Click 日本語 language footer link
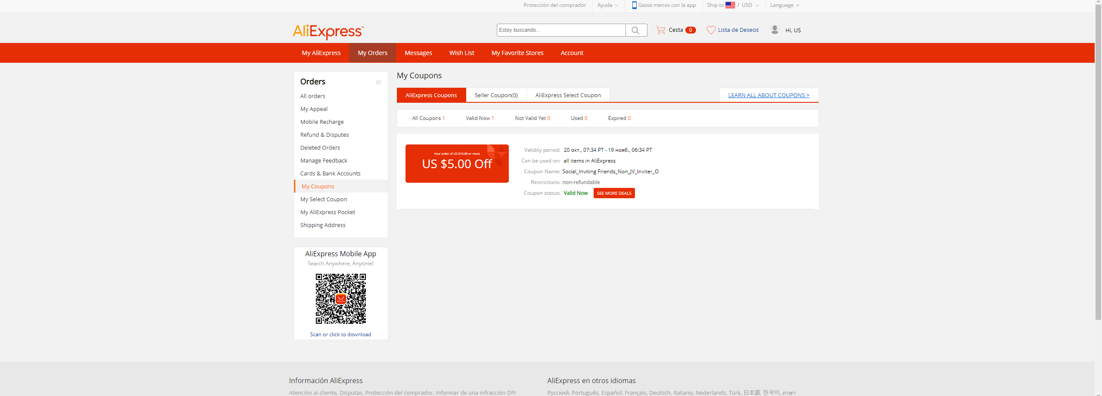The height and width of the screenshot is (396, 1102). click(x=752, y=393)
